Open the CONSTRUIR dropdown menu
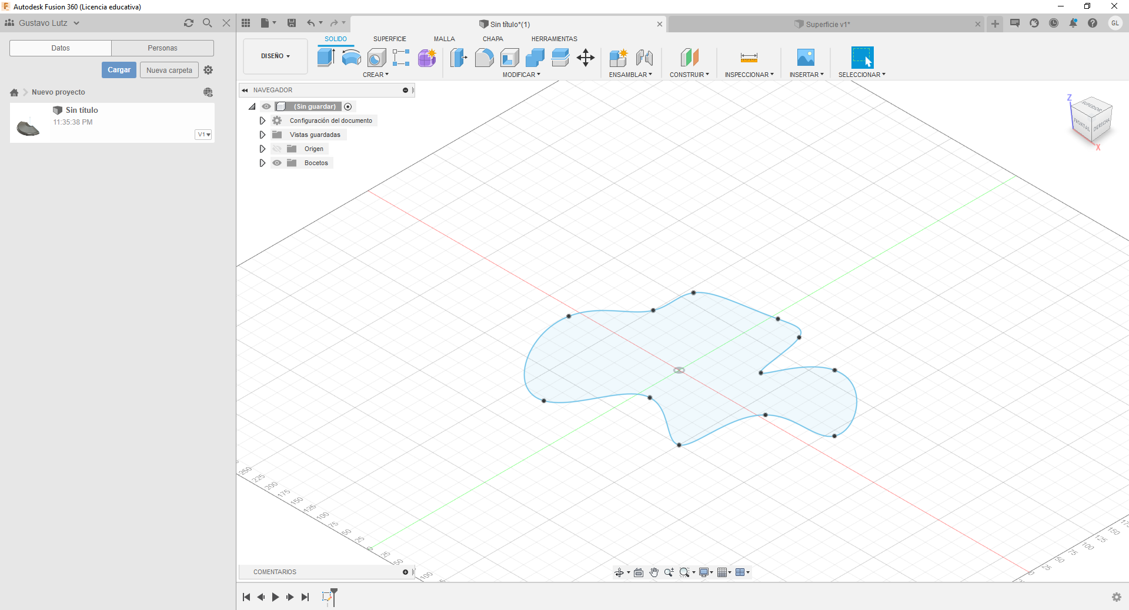1129x610 pixels. (689, 75)
